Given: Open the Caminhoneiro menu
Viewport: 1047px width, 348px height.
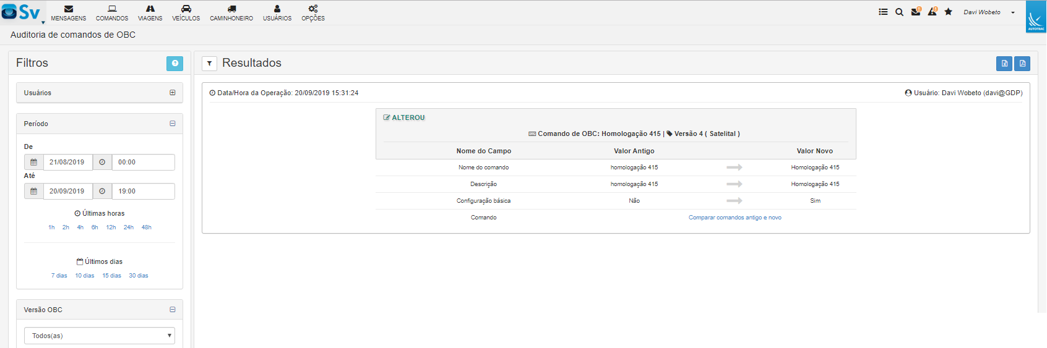Looking at the screenshot, I should [x=231, y=13].
